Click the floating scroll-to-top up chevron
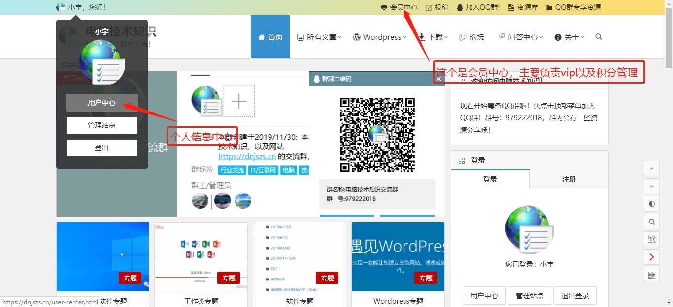 tap(652, 168)
